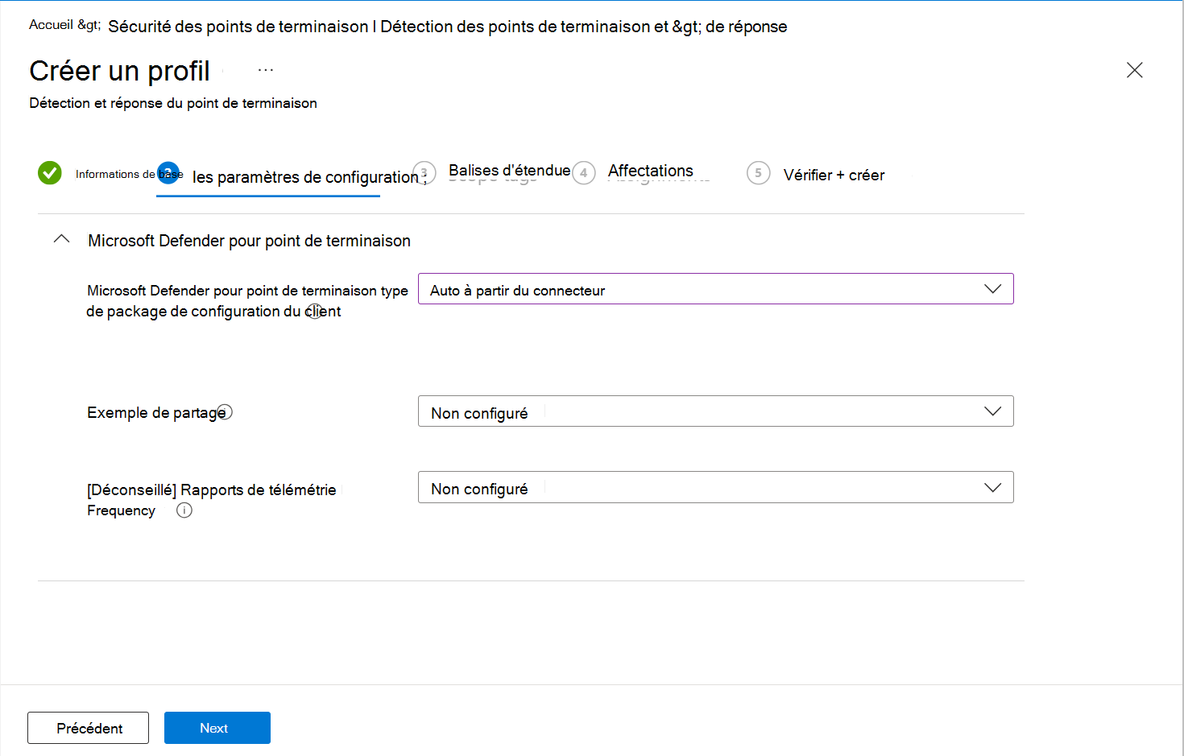Open Sécurité des points de terminaison breadcrumb

[238, 27]
